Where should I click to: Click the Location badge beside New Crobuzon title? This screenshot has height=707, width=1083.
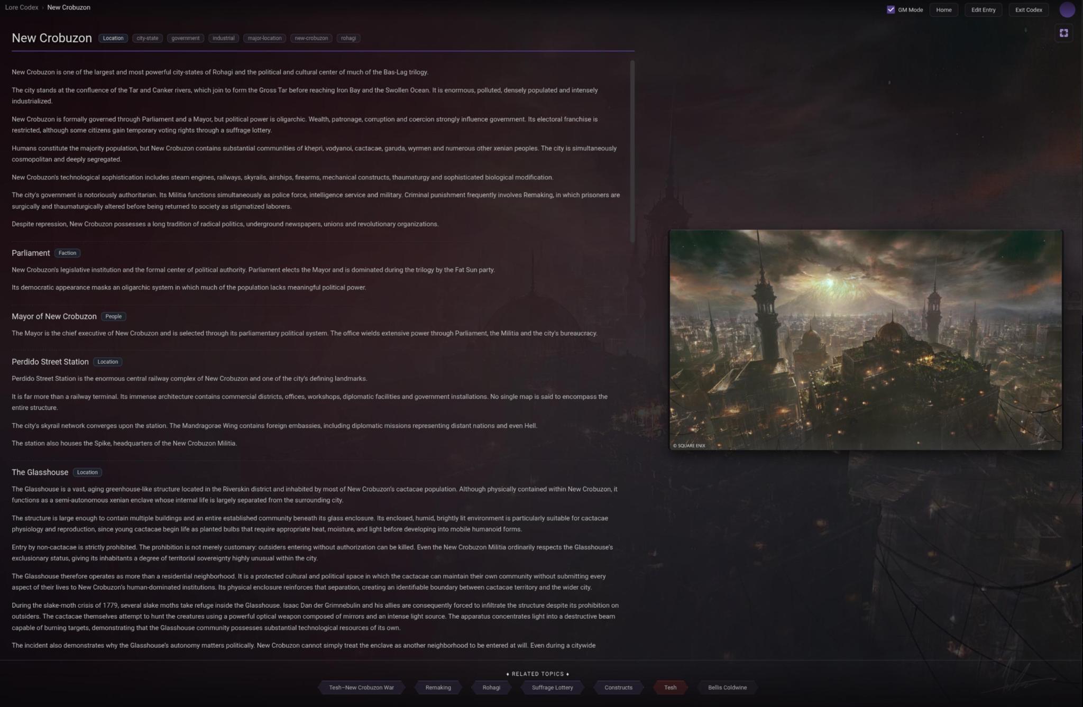pos(113,38)
